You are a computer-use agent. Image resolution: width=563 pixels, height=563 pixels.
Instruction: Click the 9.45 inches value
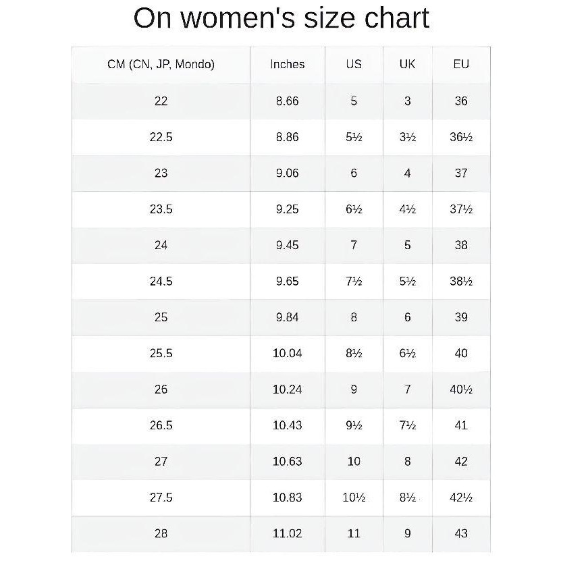tap(287, 245)
